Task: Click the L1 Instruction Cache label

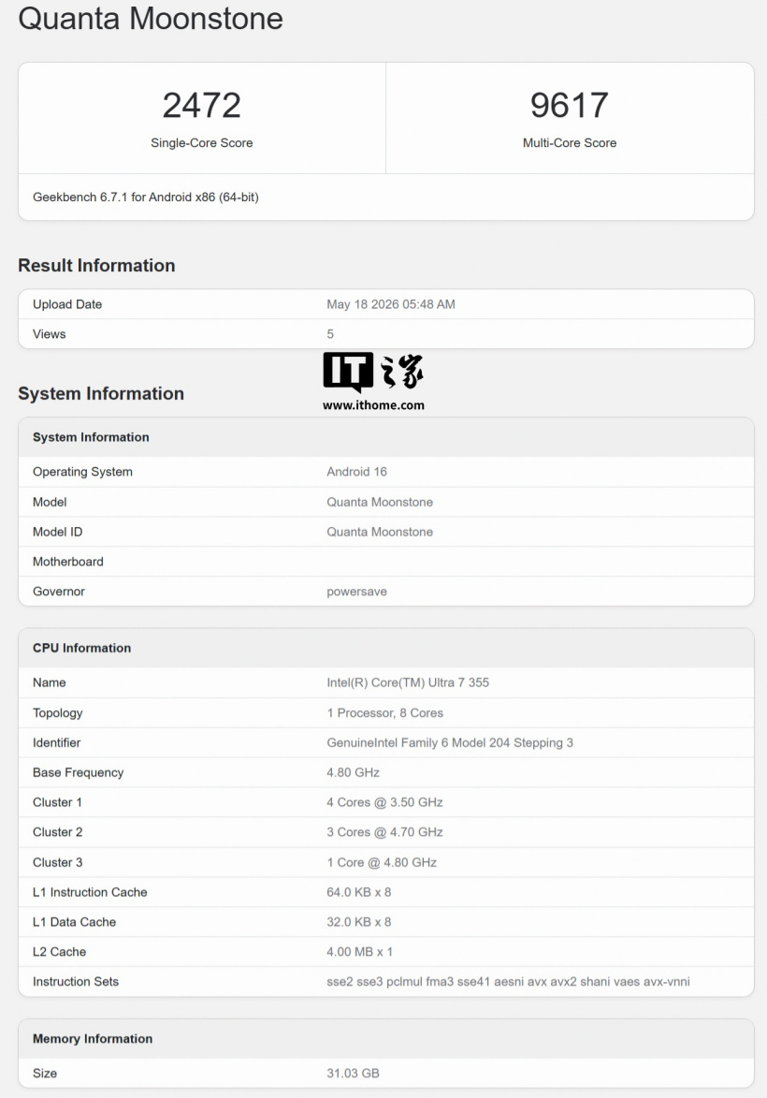Action: pos(91,892)
